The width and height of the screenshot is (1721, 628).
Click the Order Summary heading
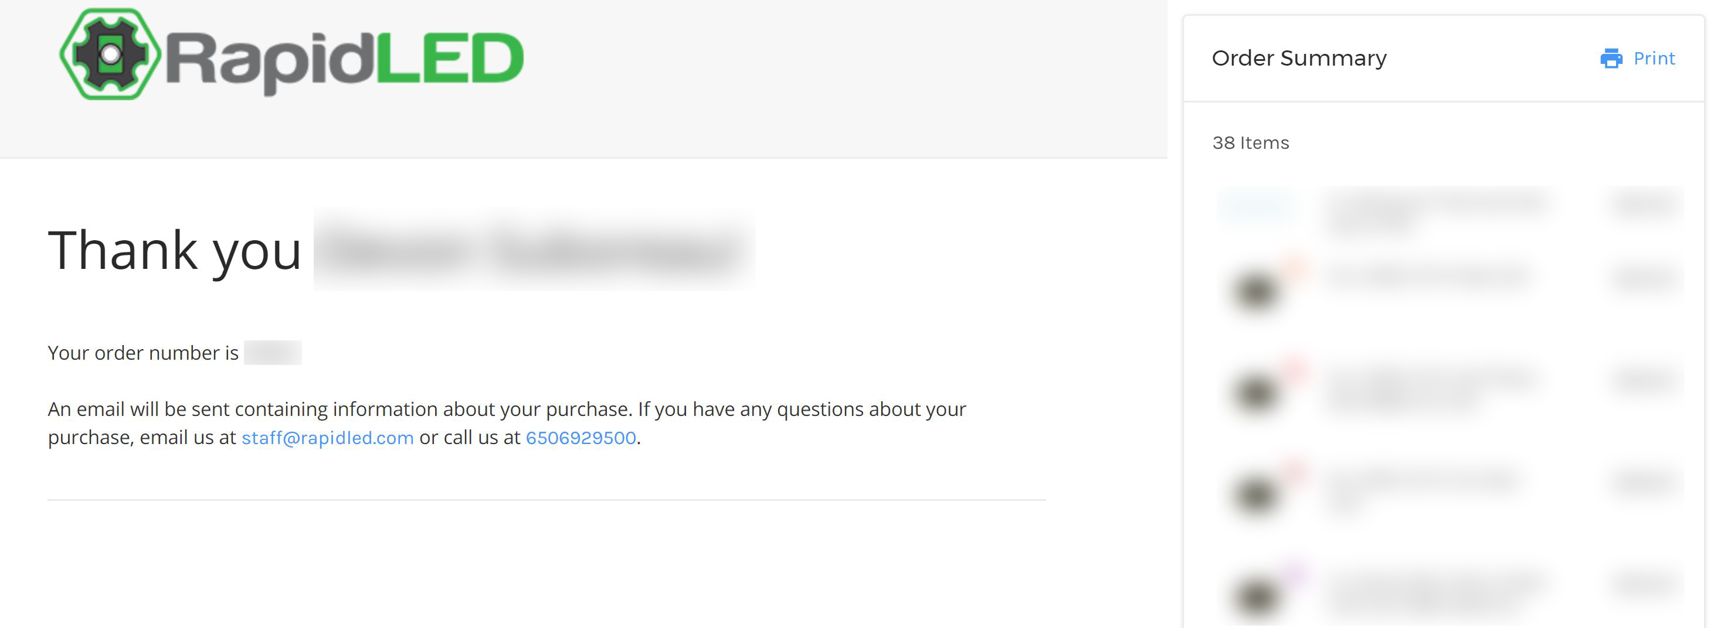(1299, 58)
